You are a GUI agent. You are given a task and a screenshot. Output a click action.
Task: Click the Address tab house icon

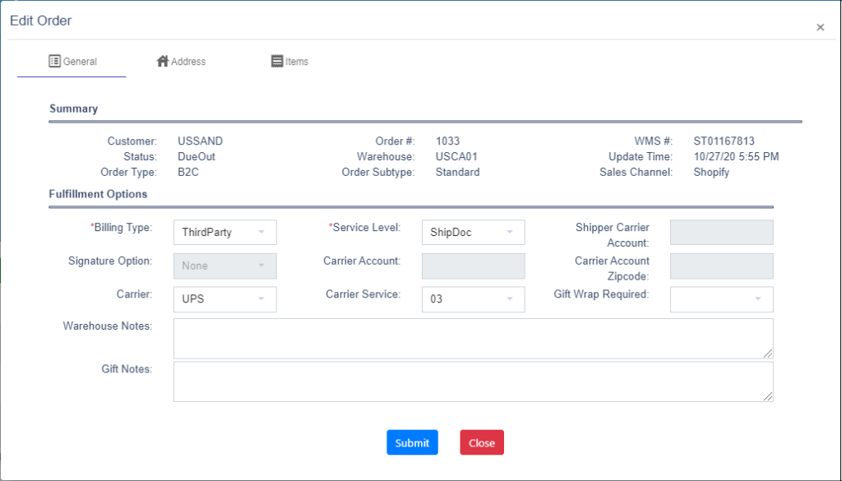[162, 61]
